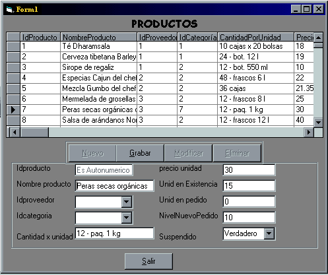Select the Mezcla Gumbo del chef cell

[99, 88]
